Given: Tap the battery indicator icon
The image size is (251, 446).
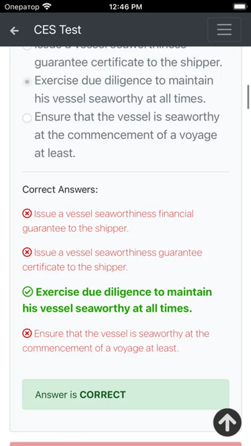Looking at the screenshot, I should [x=240, y=6].
